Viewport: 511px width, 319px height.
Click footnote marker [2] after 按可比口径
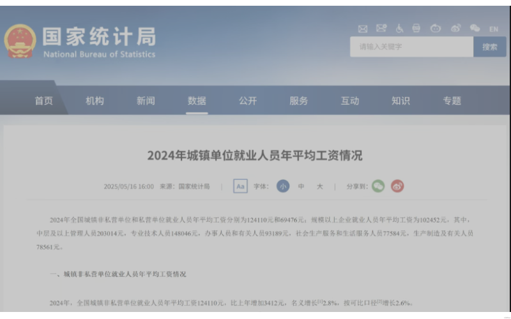[379, 301]
